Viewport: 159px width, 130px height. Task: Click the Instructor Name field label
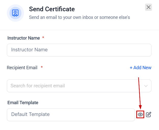pyautogui.click(x=23, y=38)
